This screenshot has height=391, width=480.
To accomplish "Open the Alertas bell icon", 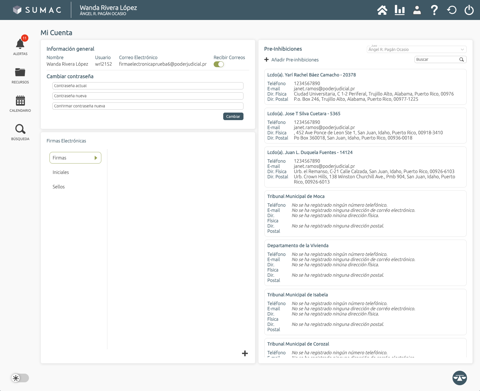I will [20, 44].
